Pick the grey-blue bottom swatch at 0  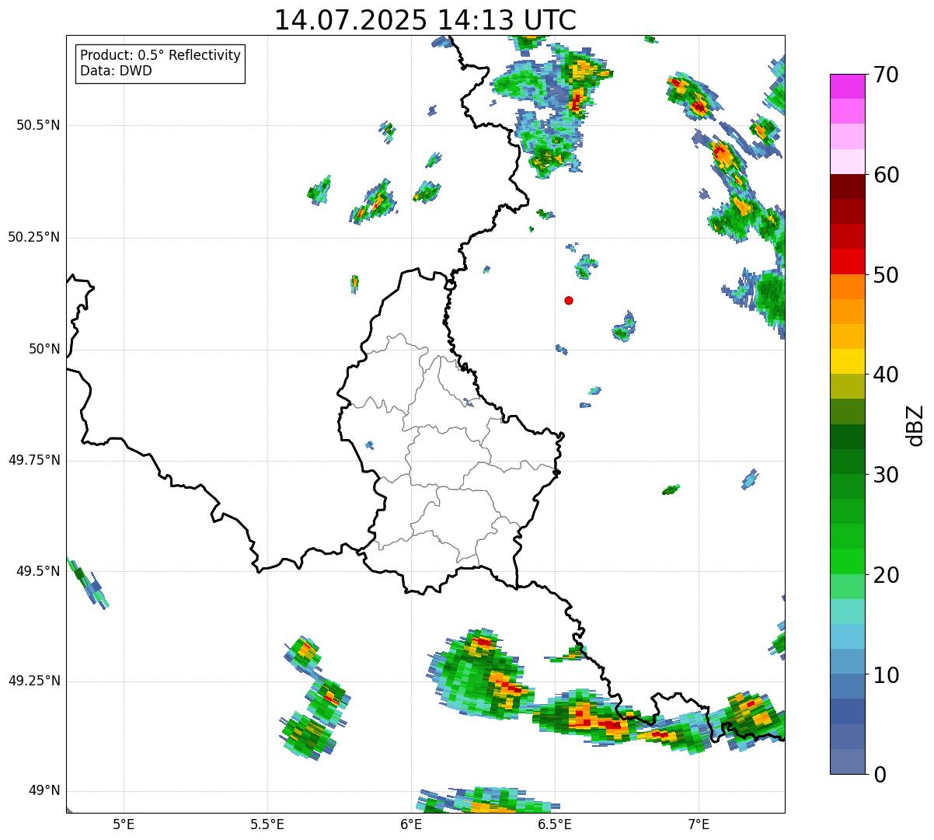[847, 762]
